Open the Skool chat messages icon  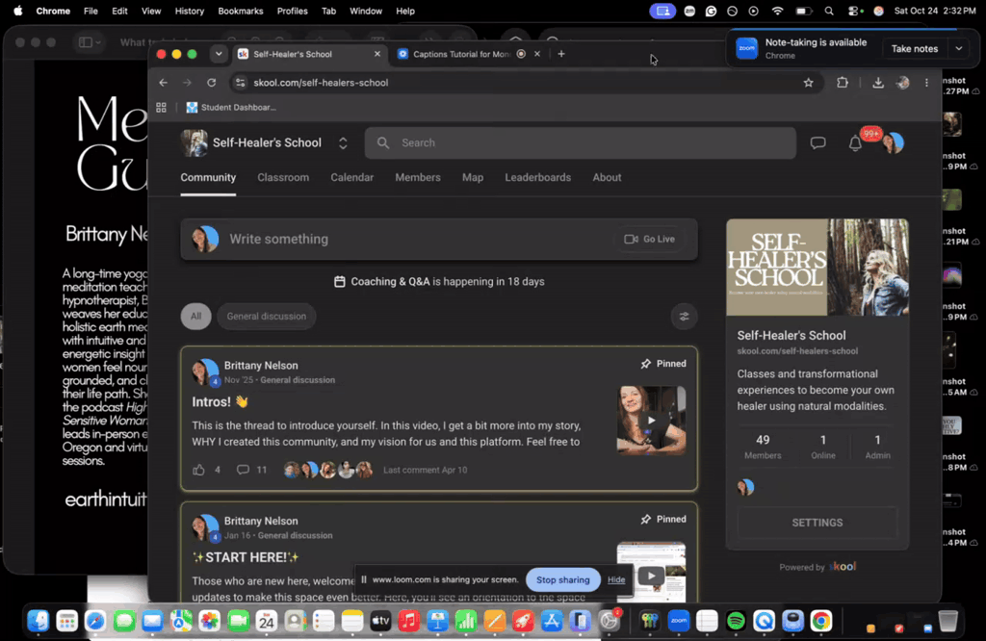pos(817,143)
